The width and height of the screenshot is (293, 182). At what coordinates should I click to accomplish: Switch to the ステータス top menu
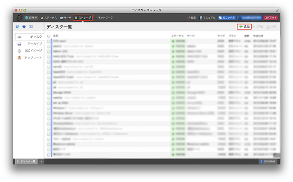[48, 18]
